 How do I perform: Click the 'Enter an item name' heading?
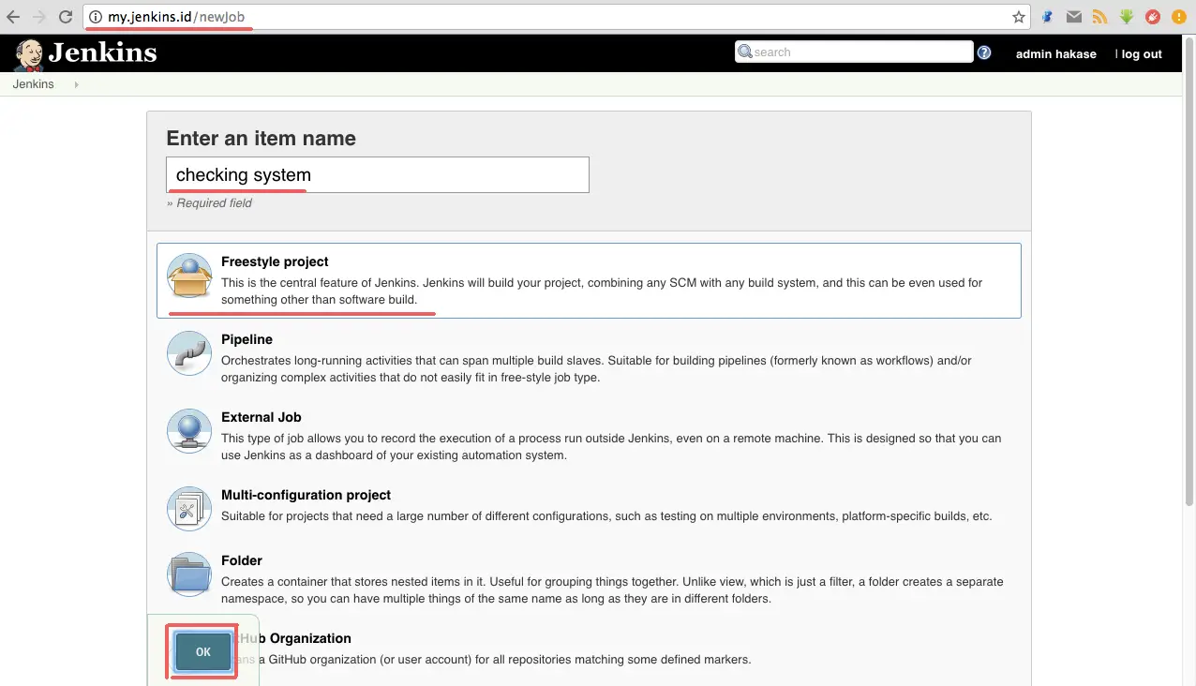click(x=262, y=139)
